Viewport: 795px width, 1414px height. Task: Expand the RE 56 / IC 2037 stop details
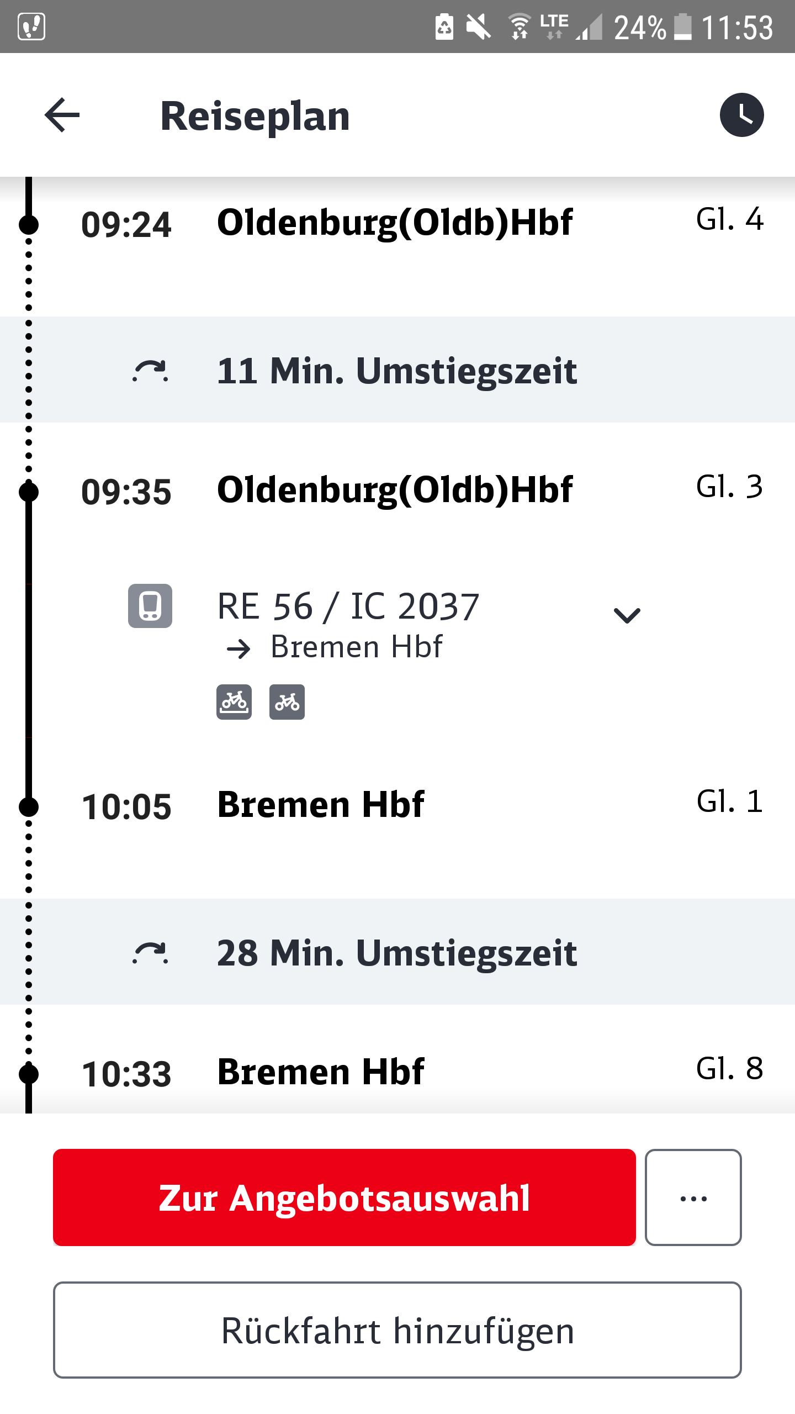(x=627, y=615)
